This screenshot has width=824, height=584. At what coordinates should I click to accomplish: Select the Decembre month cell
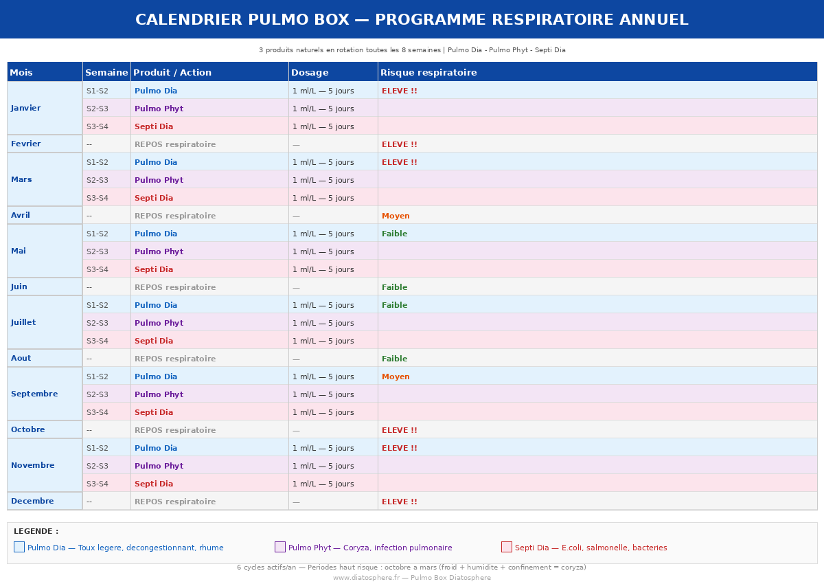45,501
